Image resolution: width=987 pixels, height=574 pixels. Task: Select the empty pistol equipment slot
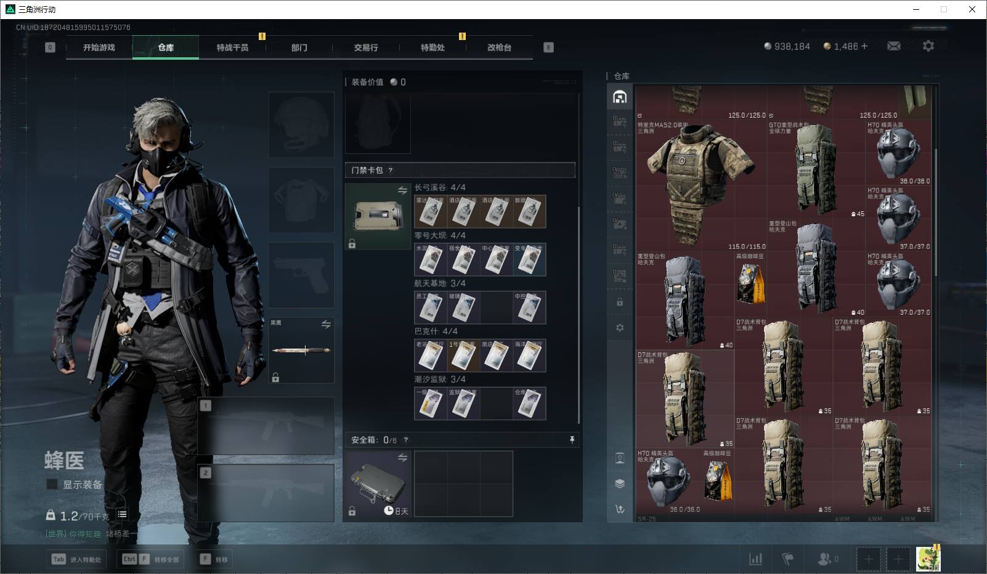pos(302,275)
